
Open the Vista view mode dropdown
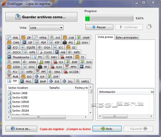coord(46,28)
